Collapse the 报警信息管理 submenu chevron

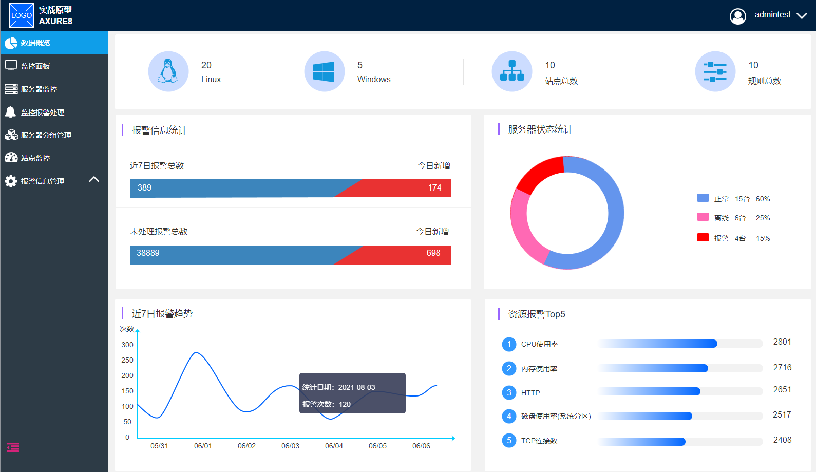pyautogui.click(x=94, y=179)
